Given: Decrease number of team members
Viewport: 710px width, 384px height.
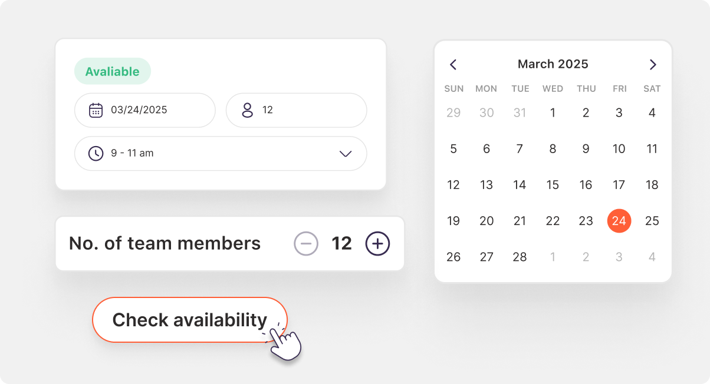Looking at the screenshot, I should 306,243.
